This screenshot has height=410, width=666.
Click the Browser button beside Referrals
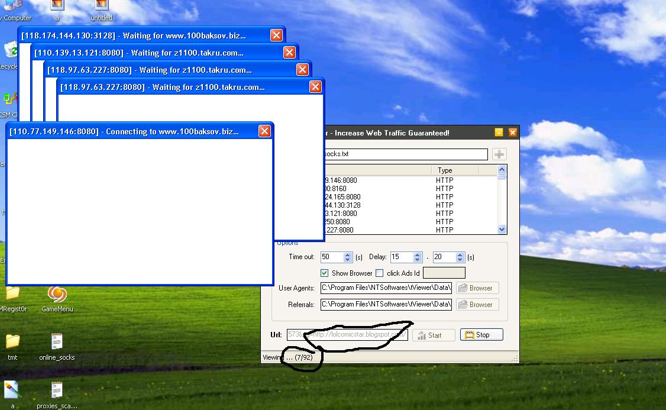(477, 304)
